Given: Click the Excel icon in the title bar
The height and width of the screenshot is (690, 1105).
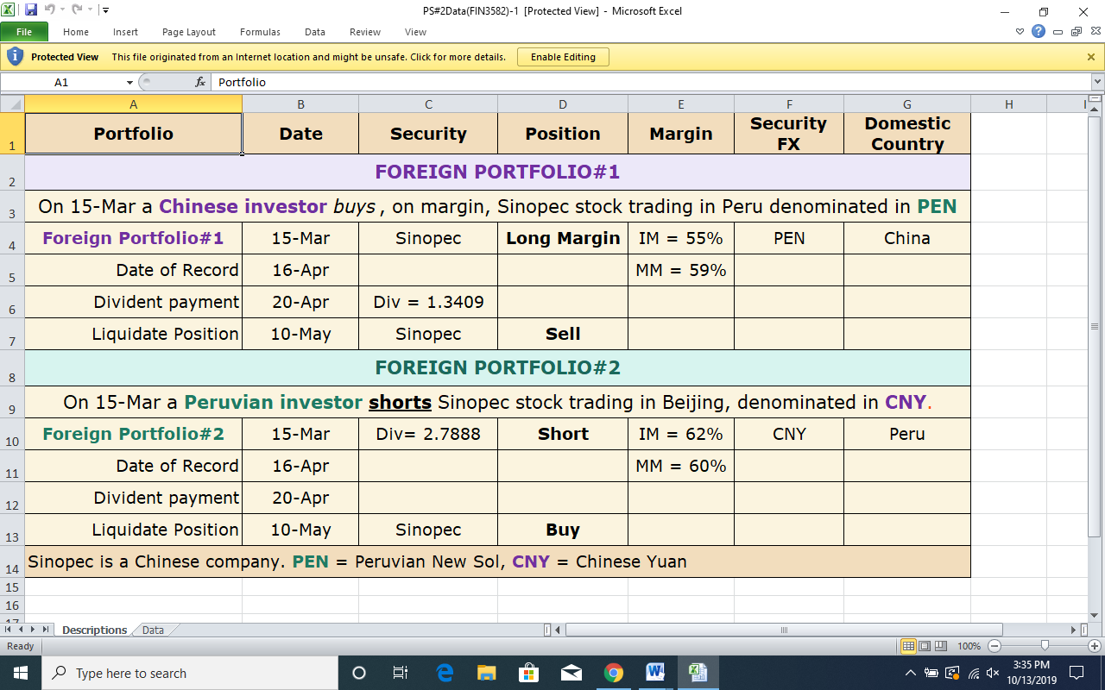Looking at the screenshot, I should point(9,9).
